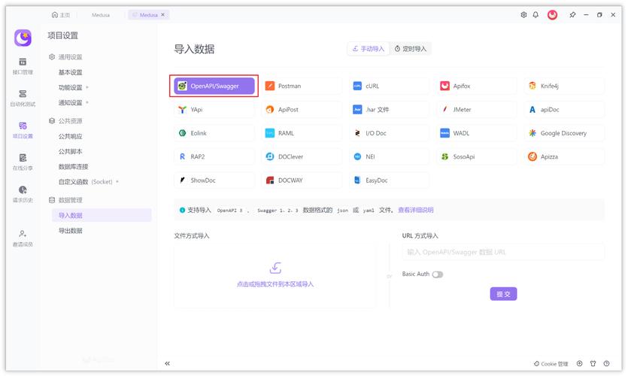Select EasyDoc import format

(389, 180)
